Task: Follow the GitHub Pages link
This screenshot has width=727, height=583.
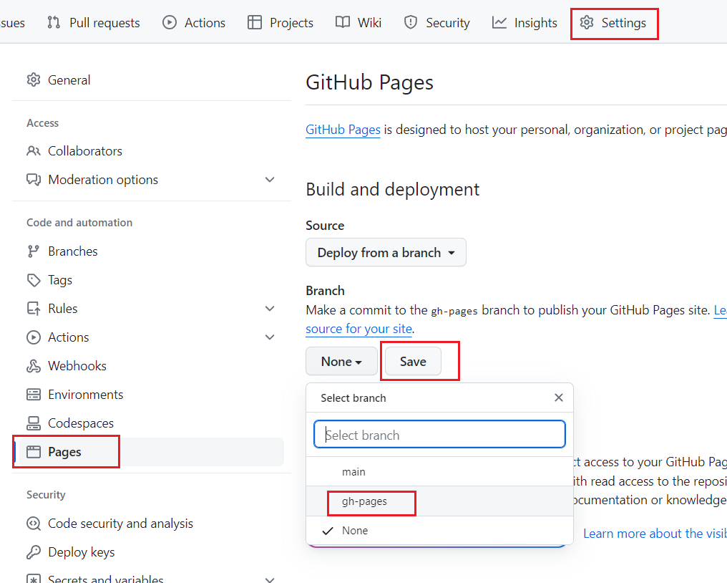Action: point(343,130)
